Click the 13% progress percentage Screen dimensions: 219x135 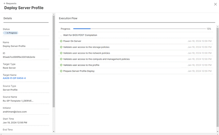tap(209, 29)
